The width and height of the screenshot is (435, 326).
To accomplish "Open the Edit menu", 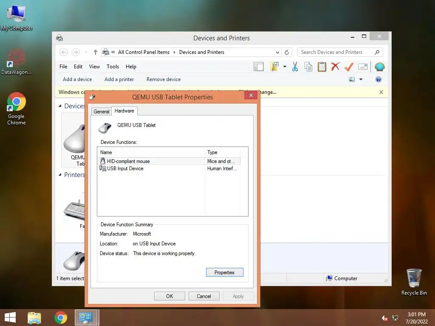I will point(78,67).
